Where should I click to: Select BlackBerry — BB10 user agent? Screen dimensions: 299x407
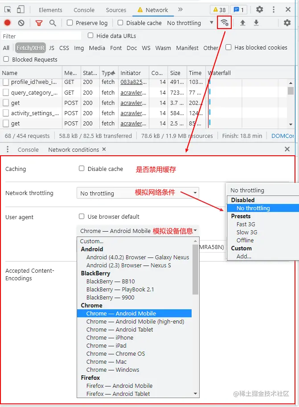click(x=111, y=281)
